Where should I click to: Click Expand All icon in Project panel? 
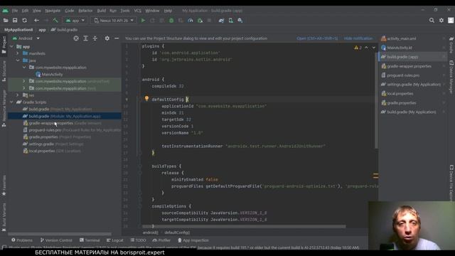point(85,38)
